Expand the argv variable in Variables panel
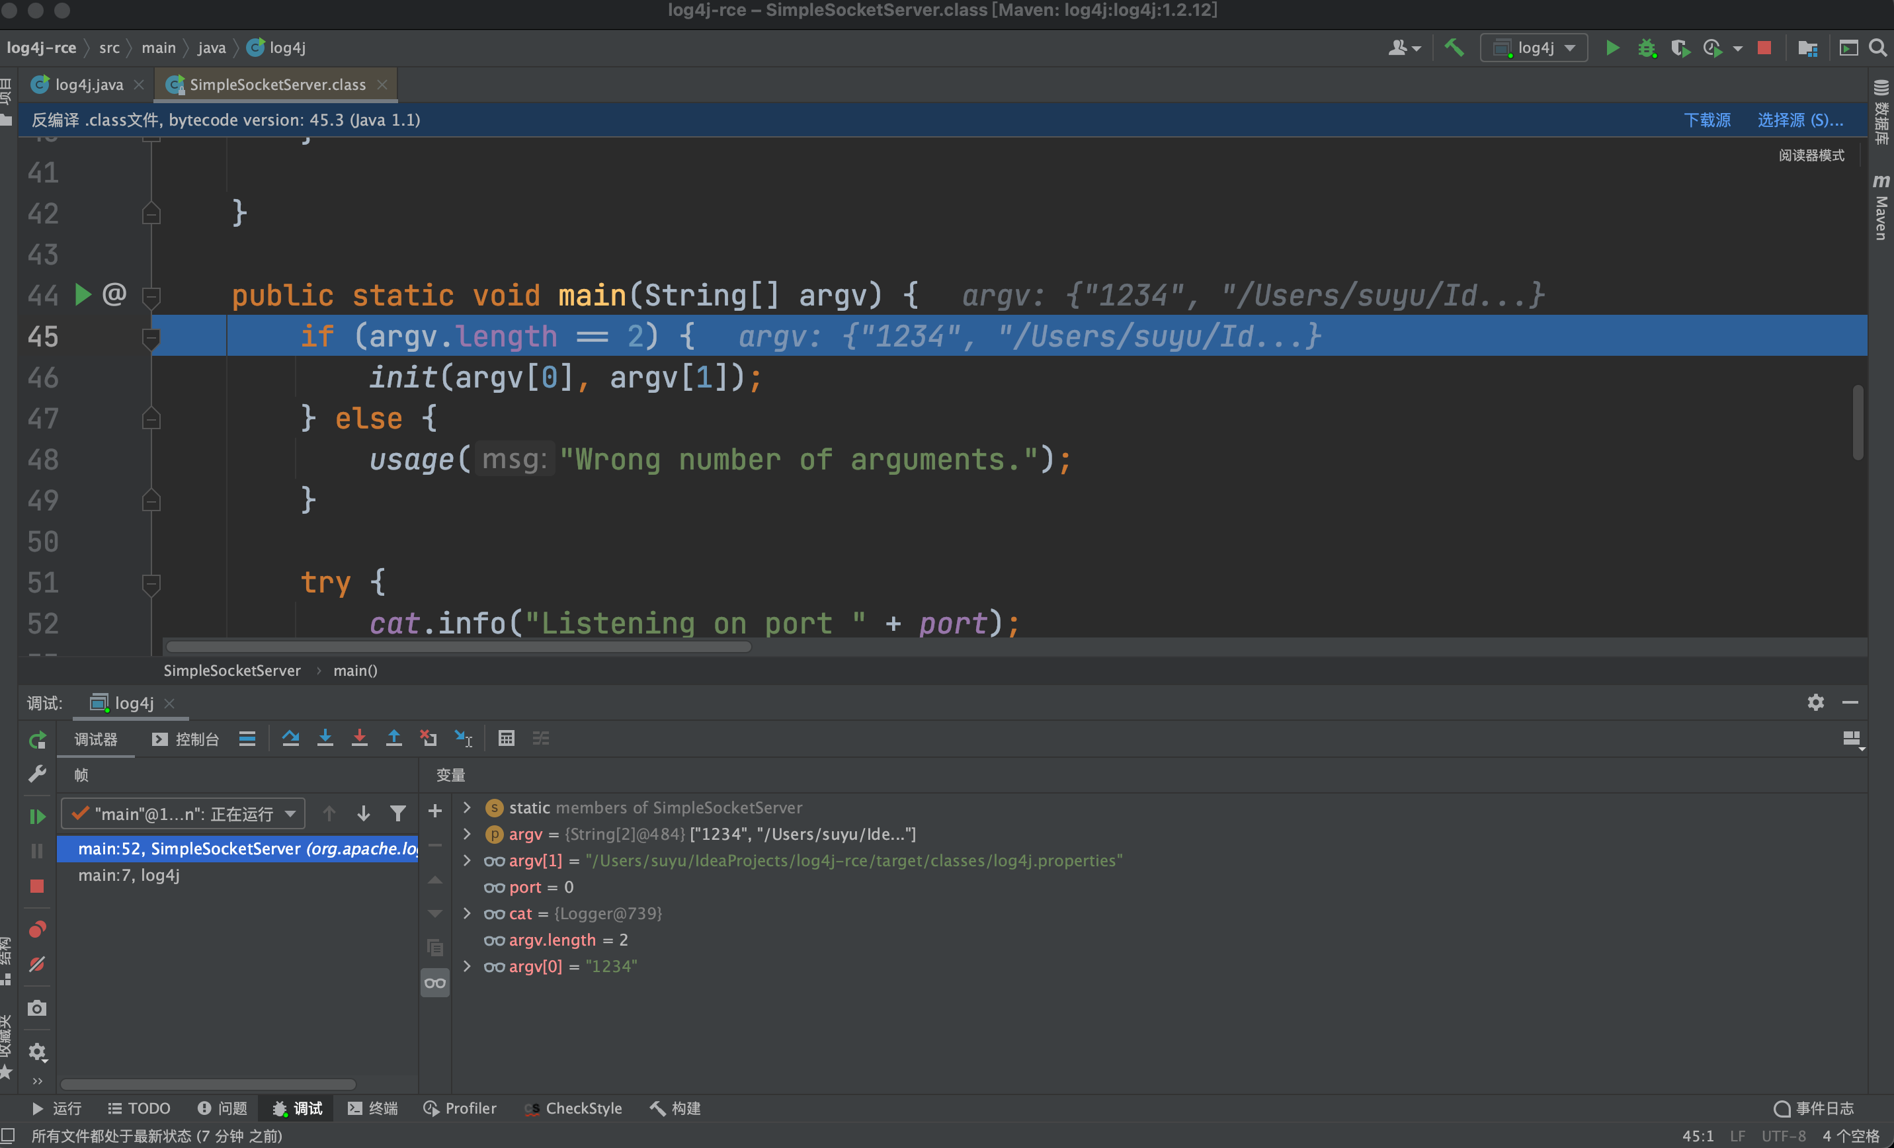Image resolution: width=1894 pixels, height=1148 pixels. point(468,834)
